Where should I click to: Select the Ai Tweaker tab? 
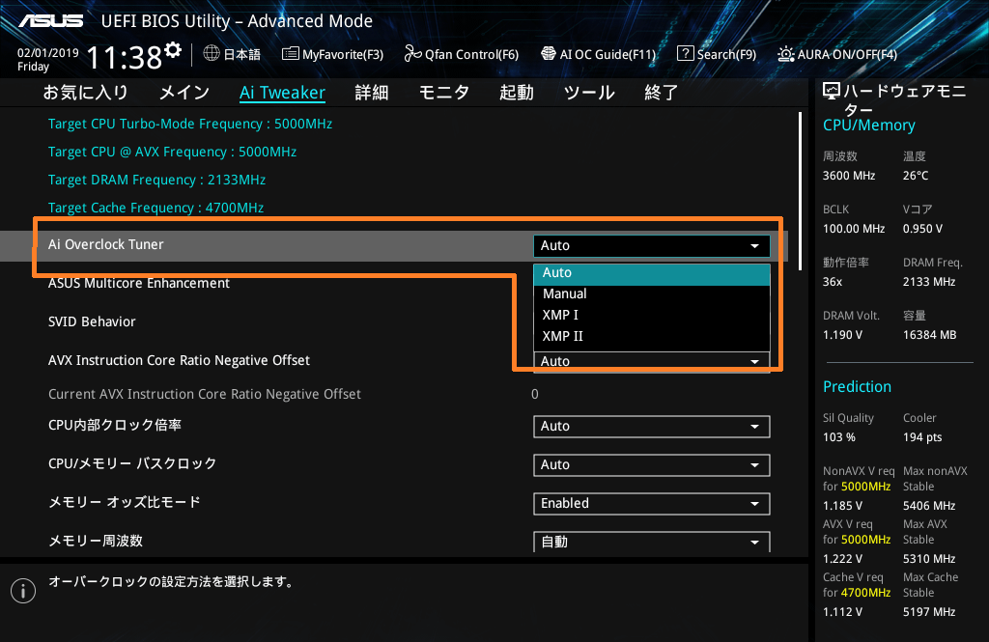282,93
